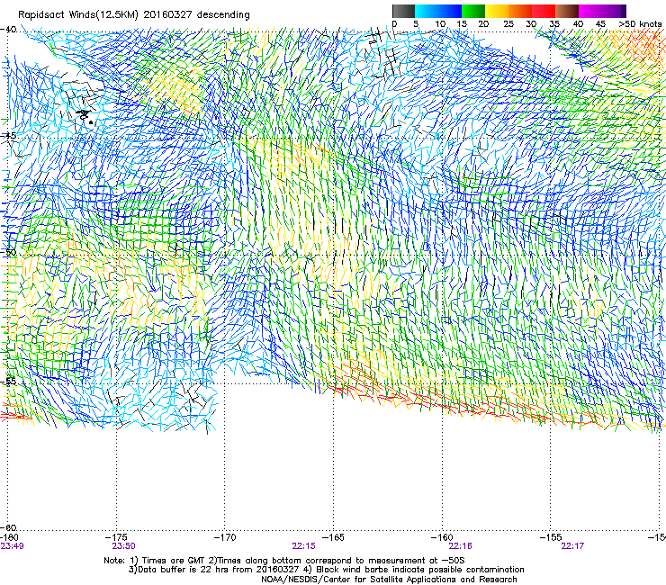Click the green 15-20 knots color segment

click(473, 11)
